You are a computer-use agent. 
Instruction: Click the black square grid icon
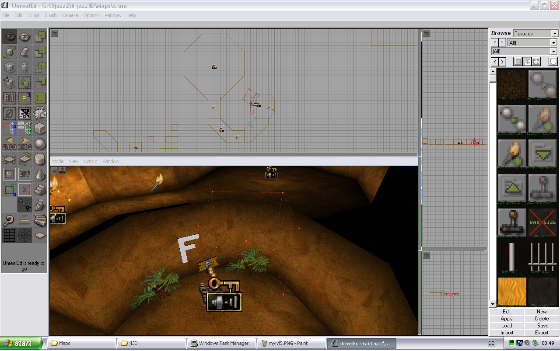[x=10, y=235]
